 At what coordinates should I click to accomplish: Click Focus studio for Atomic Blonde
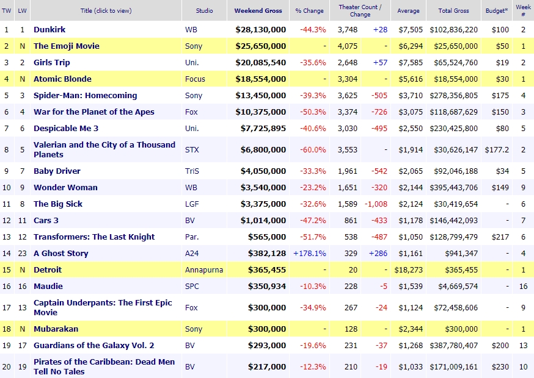pos(195,79)
